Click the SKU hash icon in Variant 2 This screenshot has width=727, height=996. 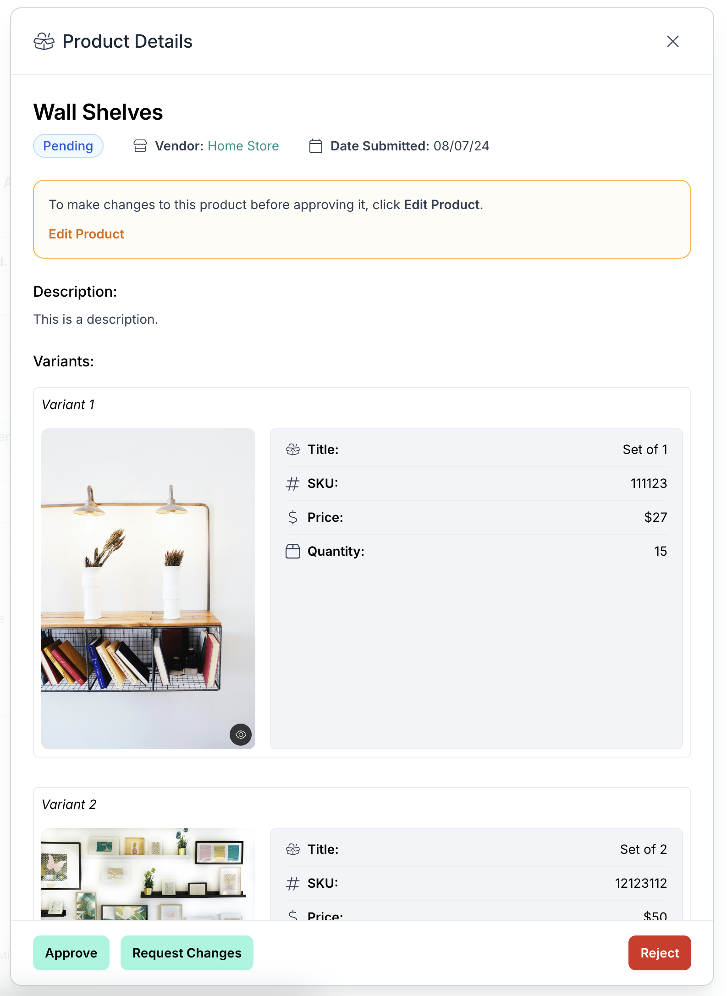293,883
